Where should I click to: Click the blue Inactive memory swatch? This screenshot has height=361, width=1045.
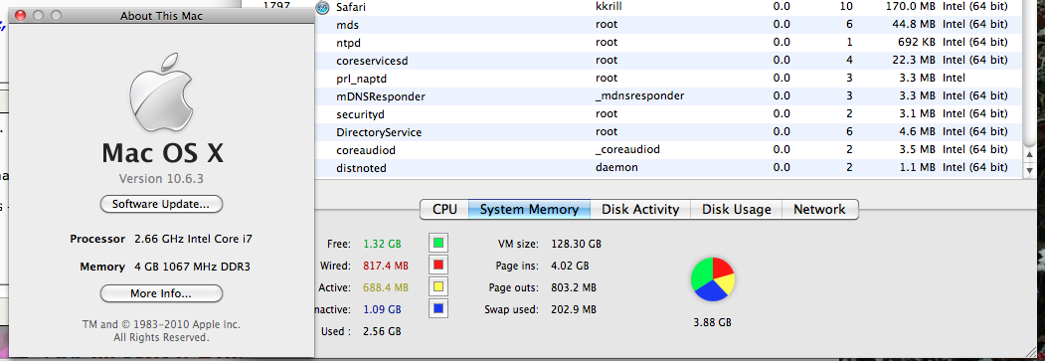(x=438, y=309)
